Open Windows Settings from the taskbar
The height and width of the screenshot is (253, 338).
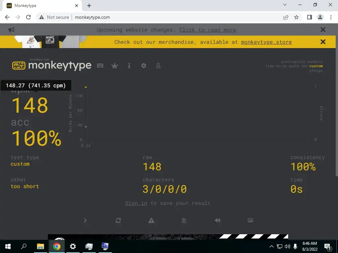click(73, 246)
